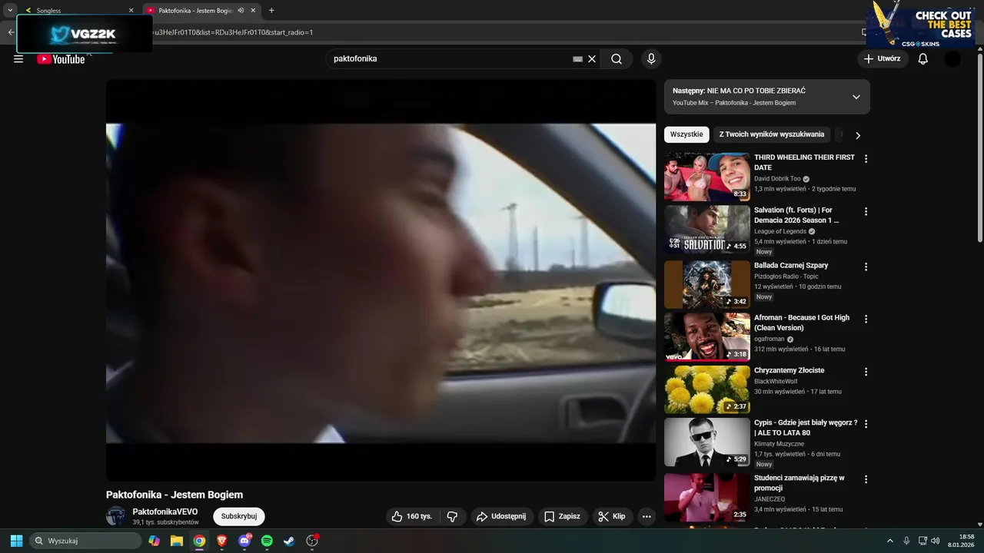Clear the search box with the X
The height and width of the screenshot is (553, 984).
point(592,58)
